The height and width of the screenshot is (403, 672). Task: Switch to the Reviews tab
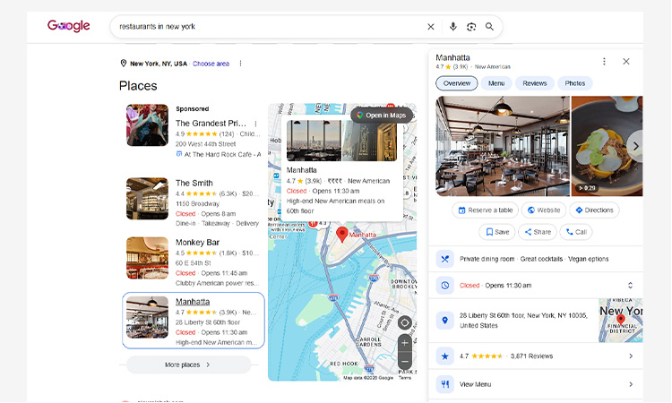coord(534,83)
